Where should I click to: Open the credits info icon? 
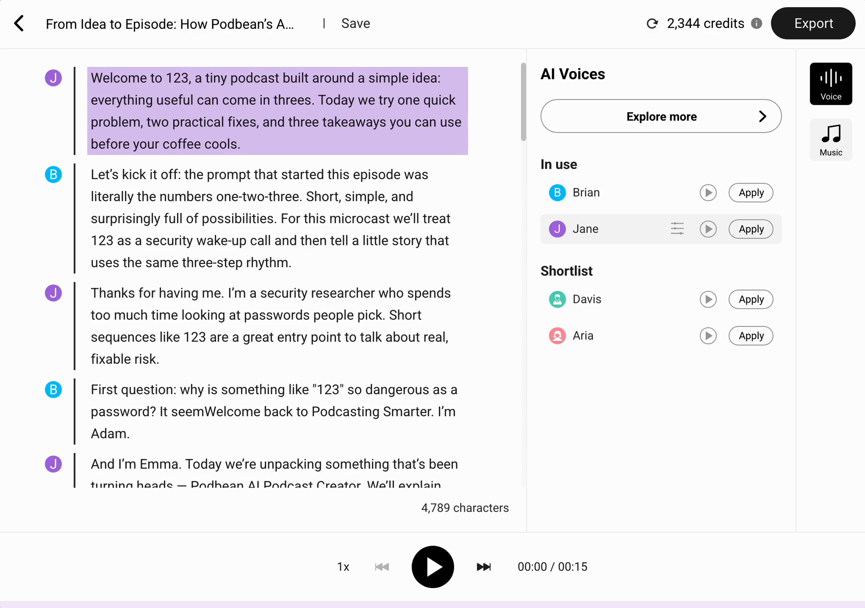pyautogui.click(x=757, y=23)
